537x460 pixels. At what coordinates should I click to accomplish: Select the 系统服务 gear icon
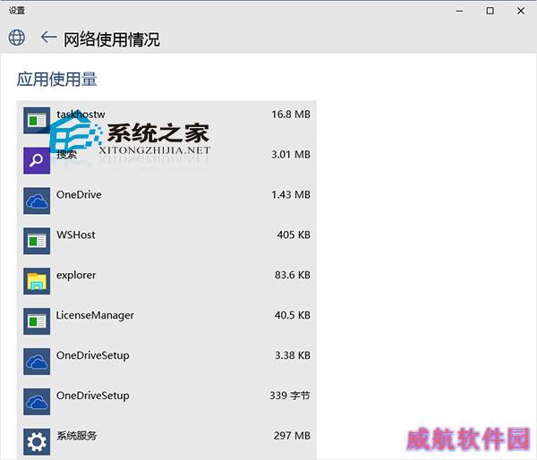click(x=37, y=441)
